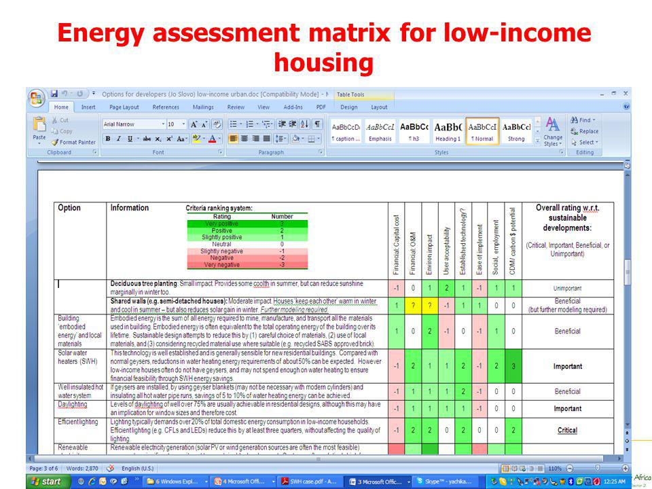The height and width of the screenshot is (489, 652).
Task: Open Table Tools Design tab
Action: [349, 107]
